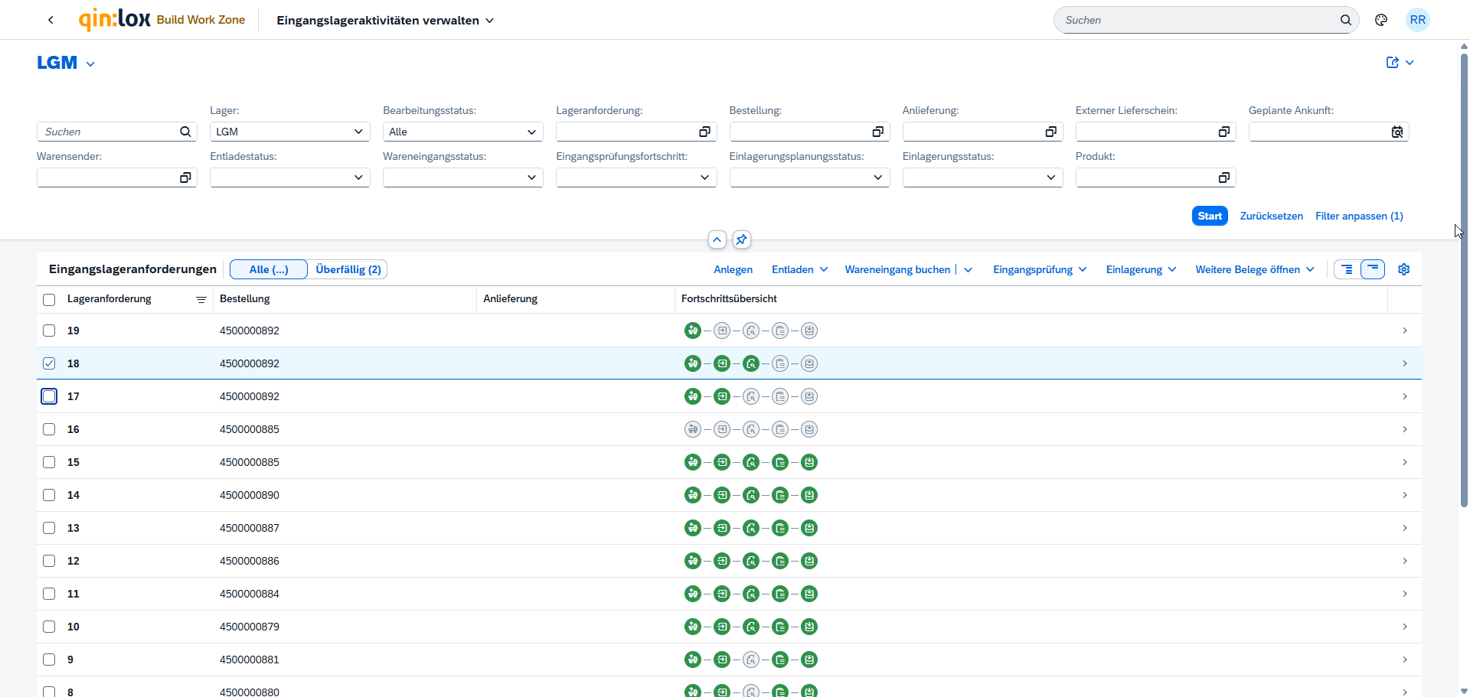This screenshot has height=697, width=1470.
Task: Toggle the select-all rows checkbox
Action: [x=49, y=300]
